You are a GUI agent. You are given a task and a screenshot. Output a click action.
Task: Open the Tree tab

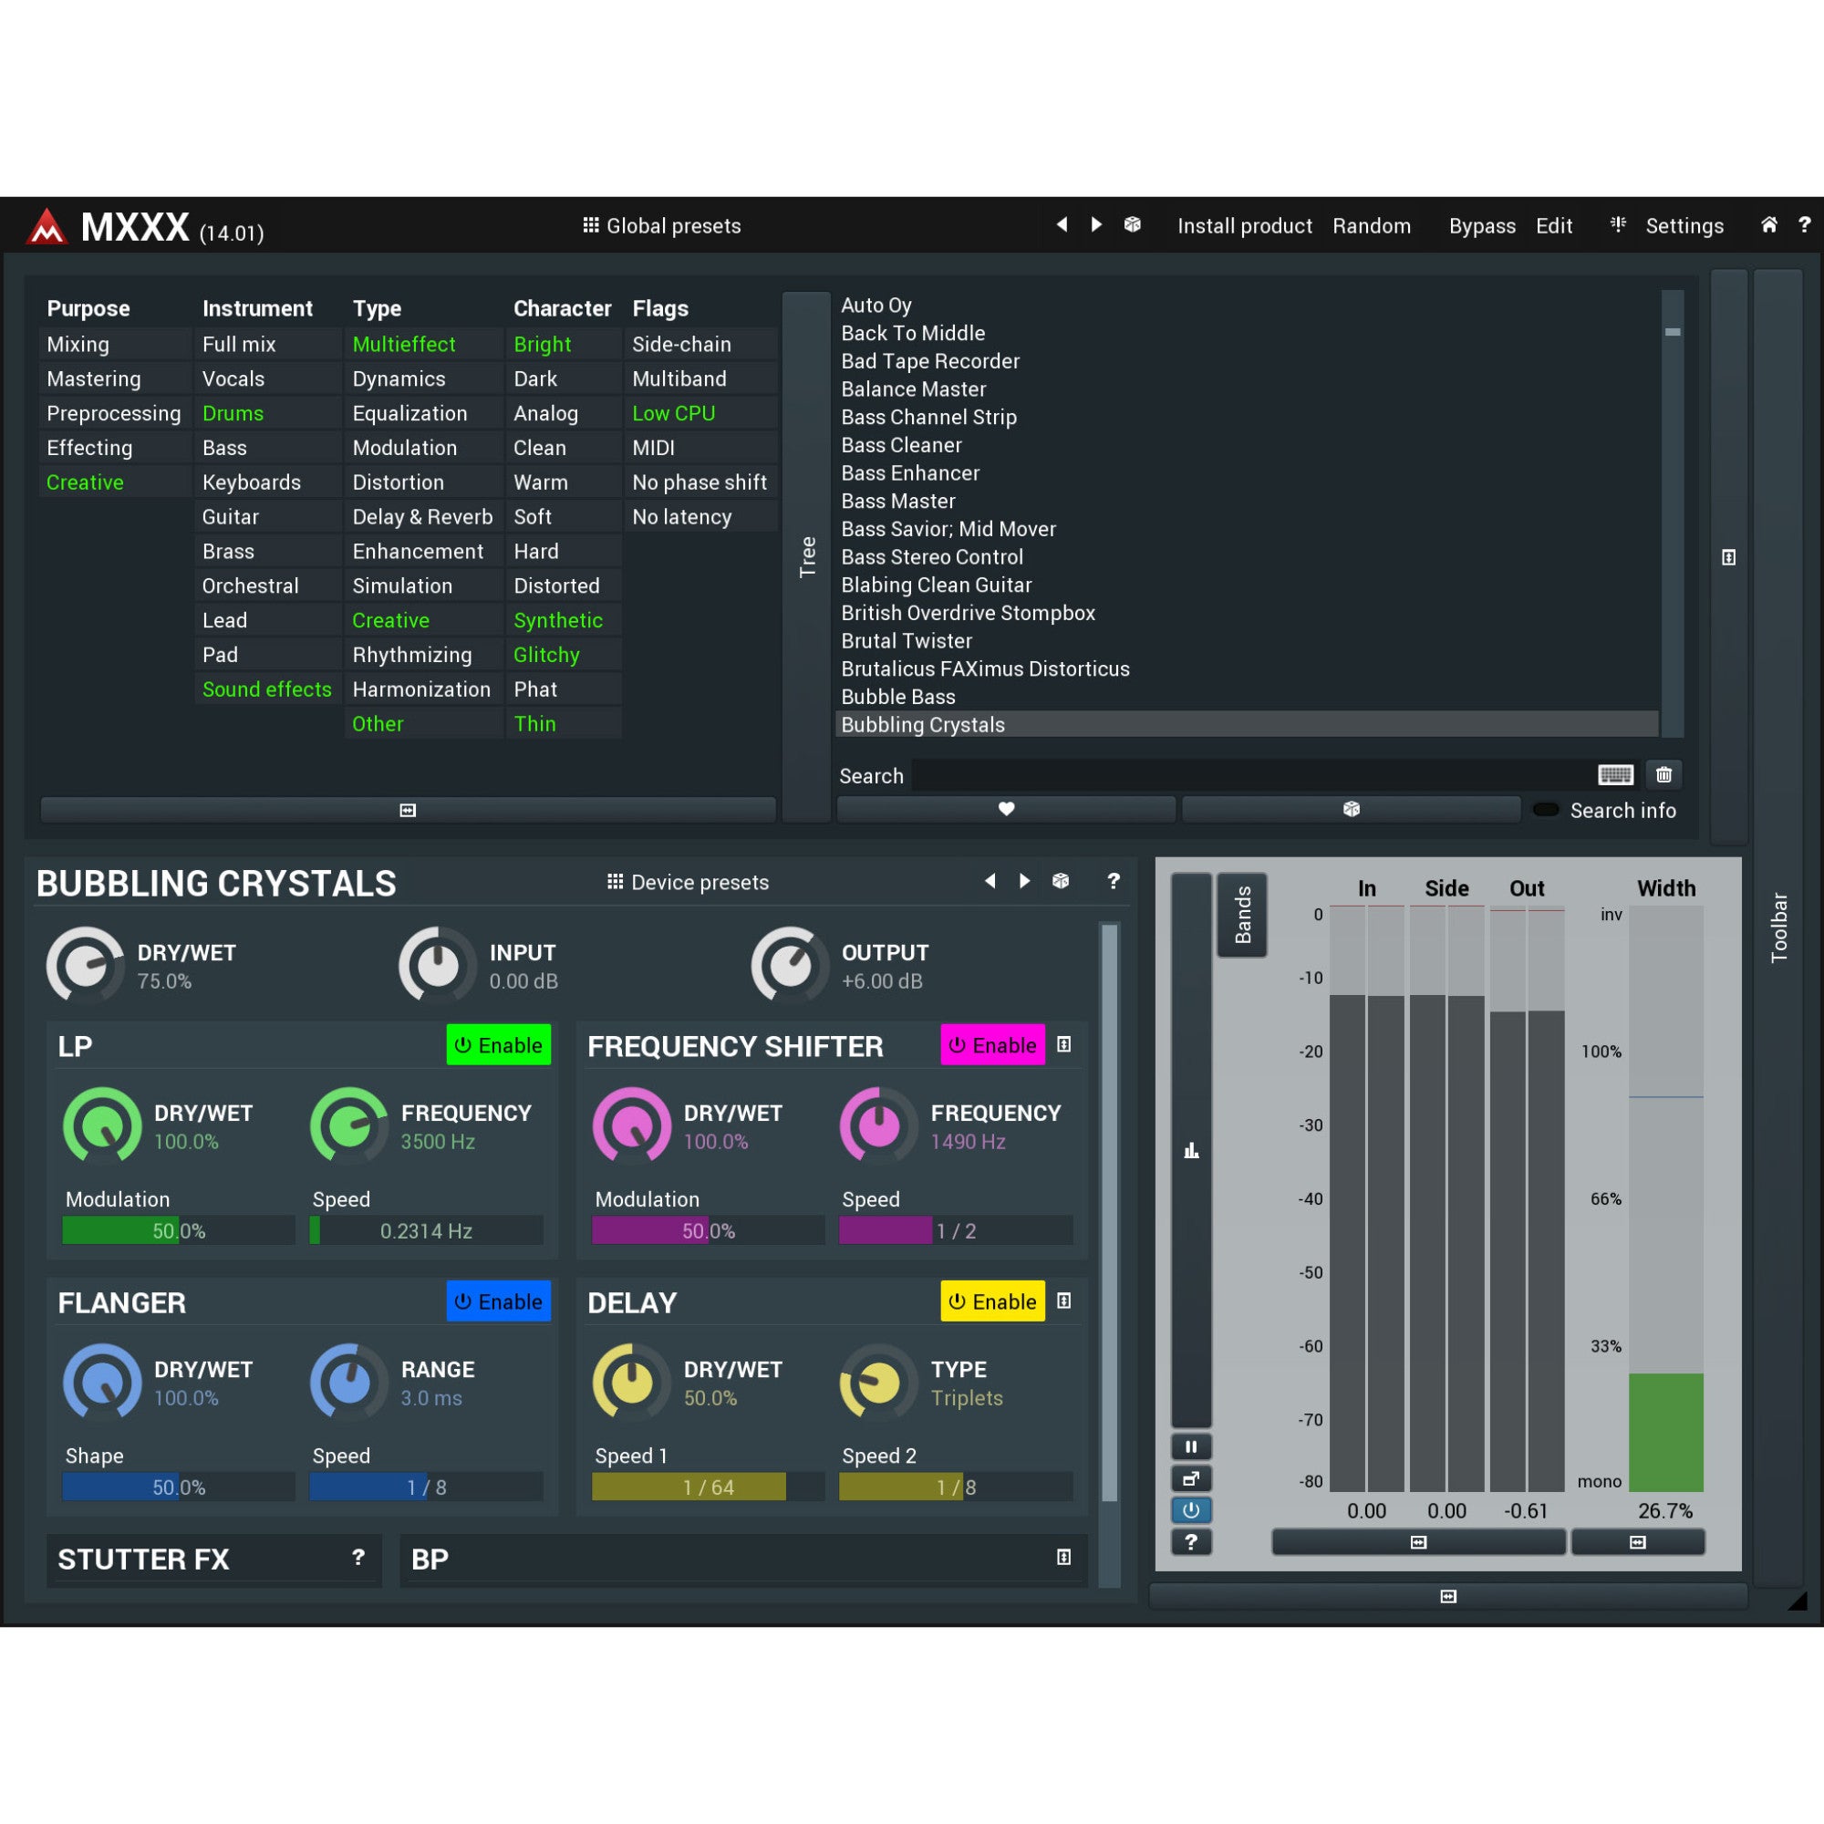tap(807, 557)
